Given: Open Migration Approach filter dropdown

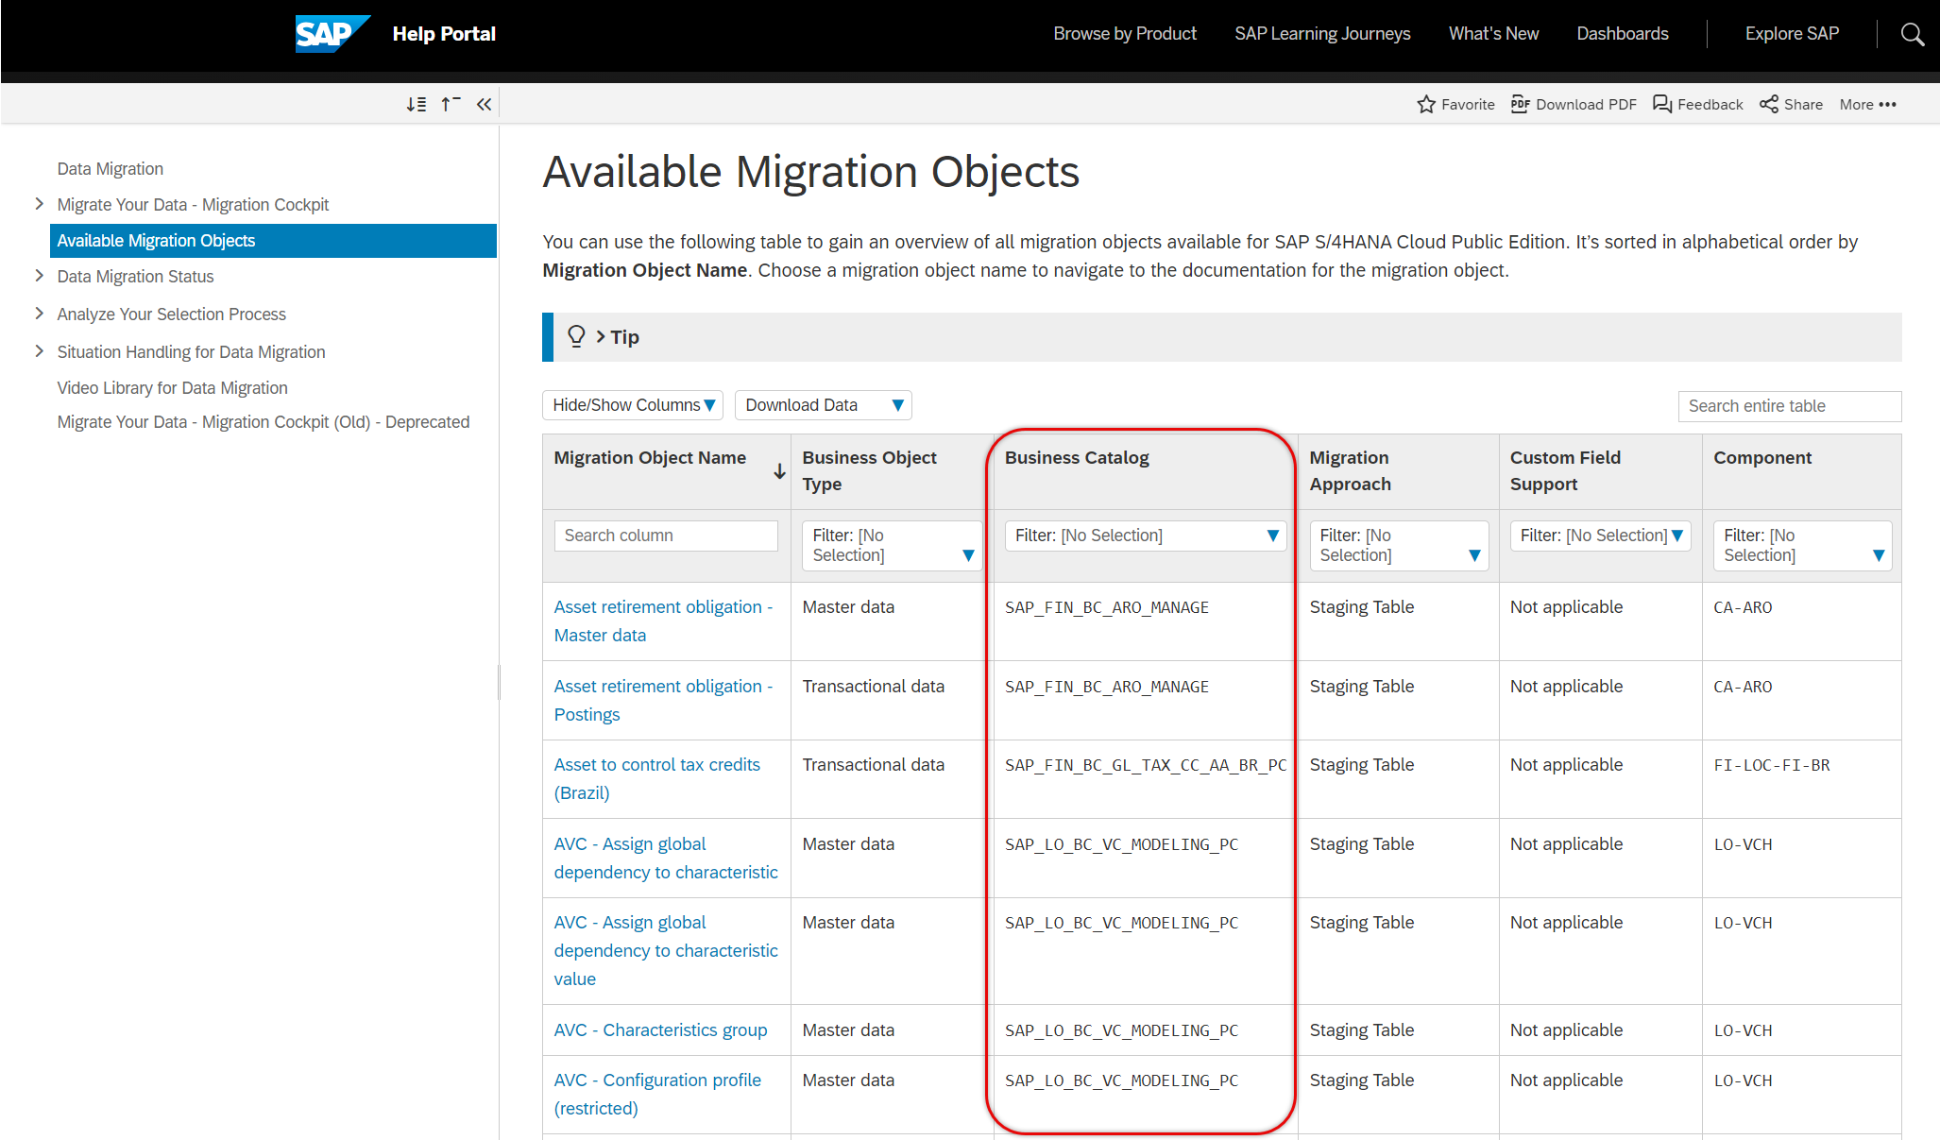Looking at the screenshot, I should (1399, 546).
